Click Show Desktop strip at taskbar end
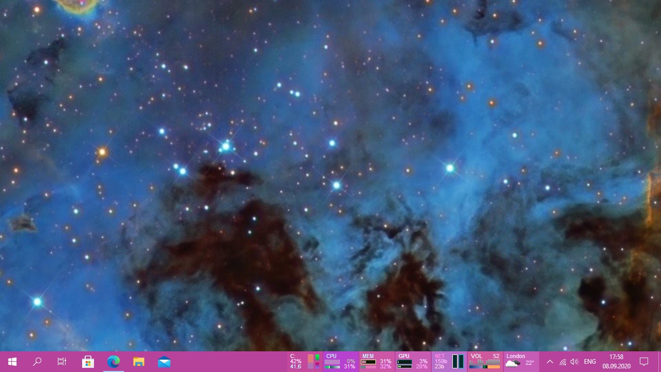This screenshot has width=661, height=372. 659,362
